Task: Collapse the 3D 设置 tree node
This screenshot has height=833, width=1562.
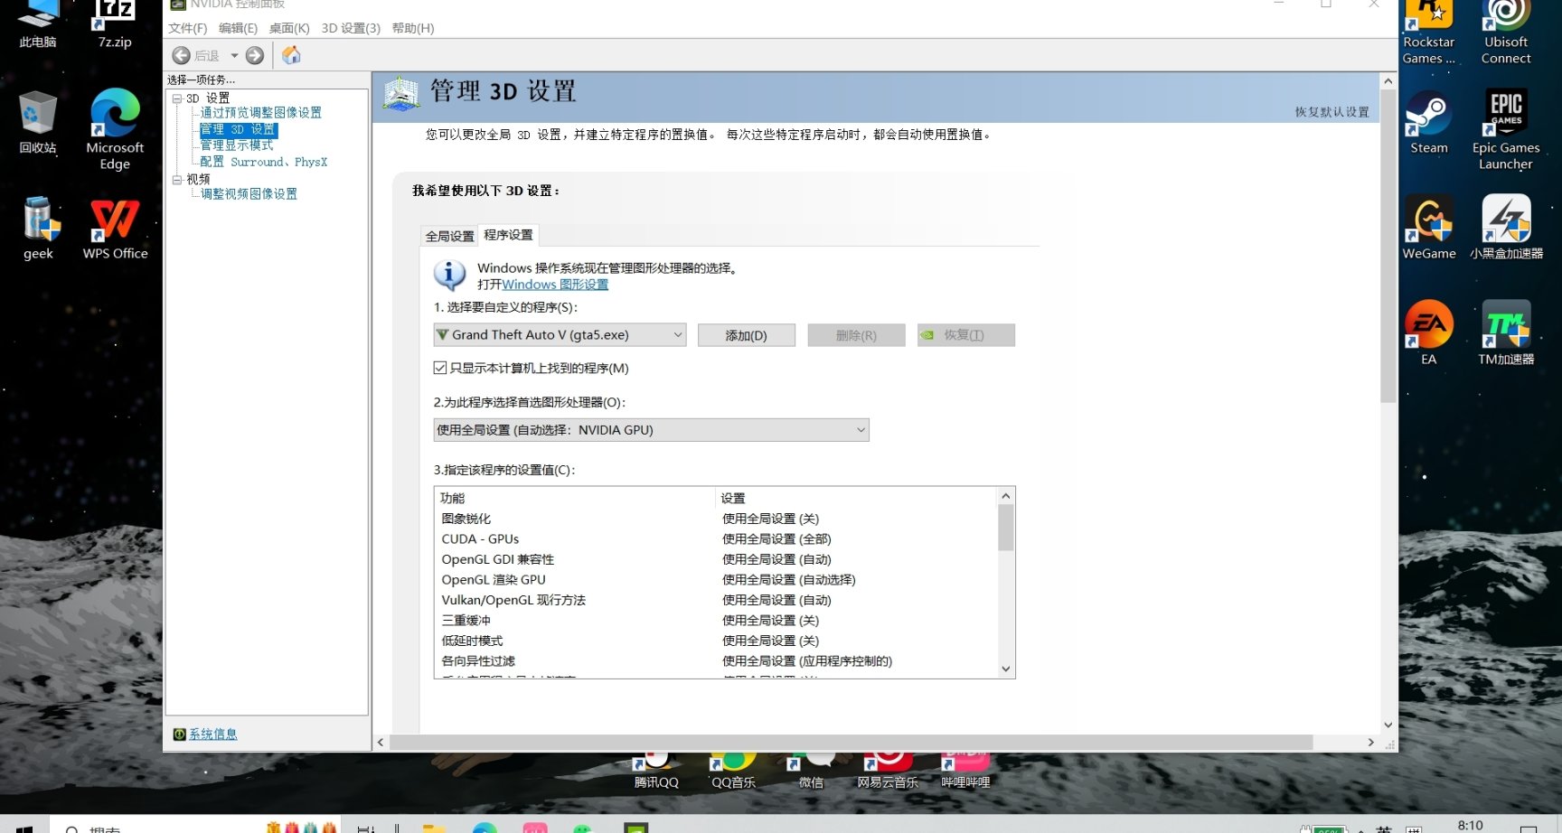Action: click(177, 98)
